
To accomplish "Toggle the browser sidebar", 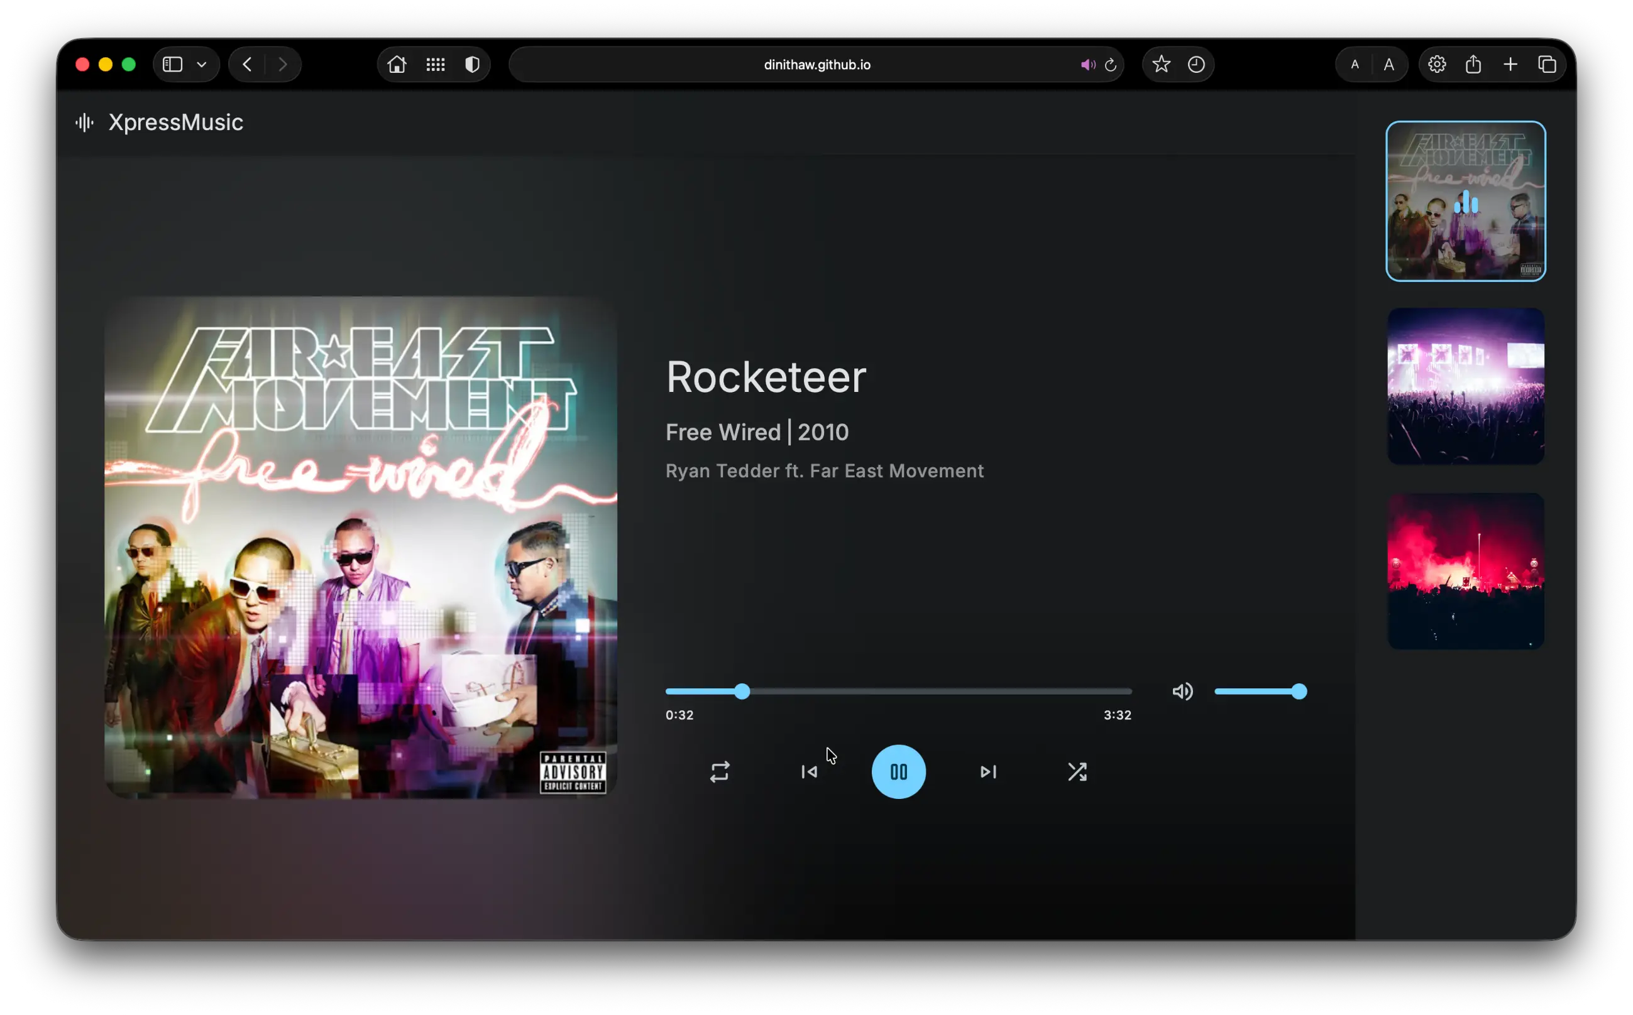I will pos(172,64).
